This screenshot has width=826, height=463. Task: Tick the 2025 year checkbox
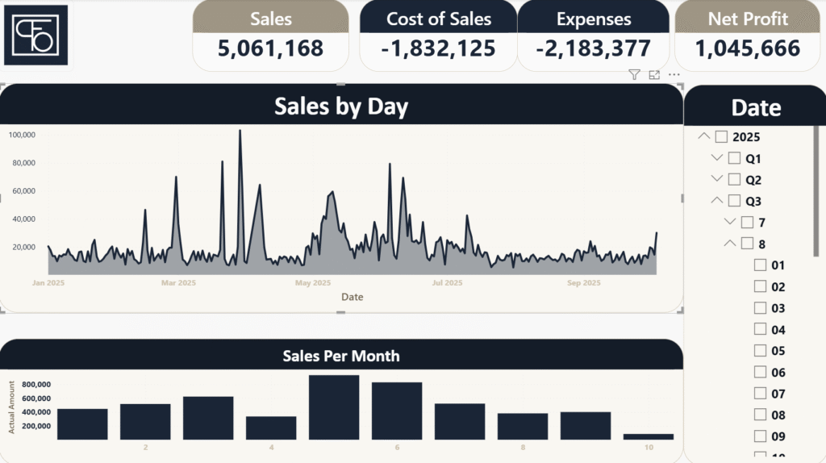[x=721, y=137]
